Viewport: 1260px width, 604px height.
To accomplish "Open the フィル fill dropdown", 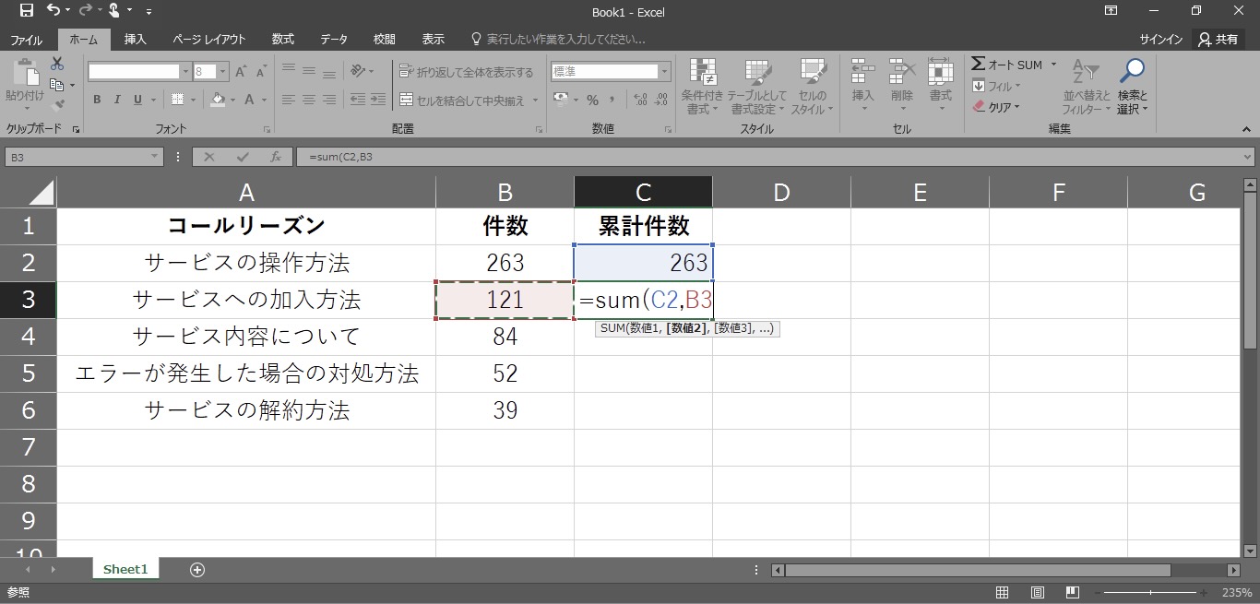I will [x=996, y=86].
